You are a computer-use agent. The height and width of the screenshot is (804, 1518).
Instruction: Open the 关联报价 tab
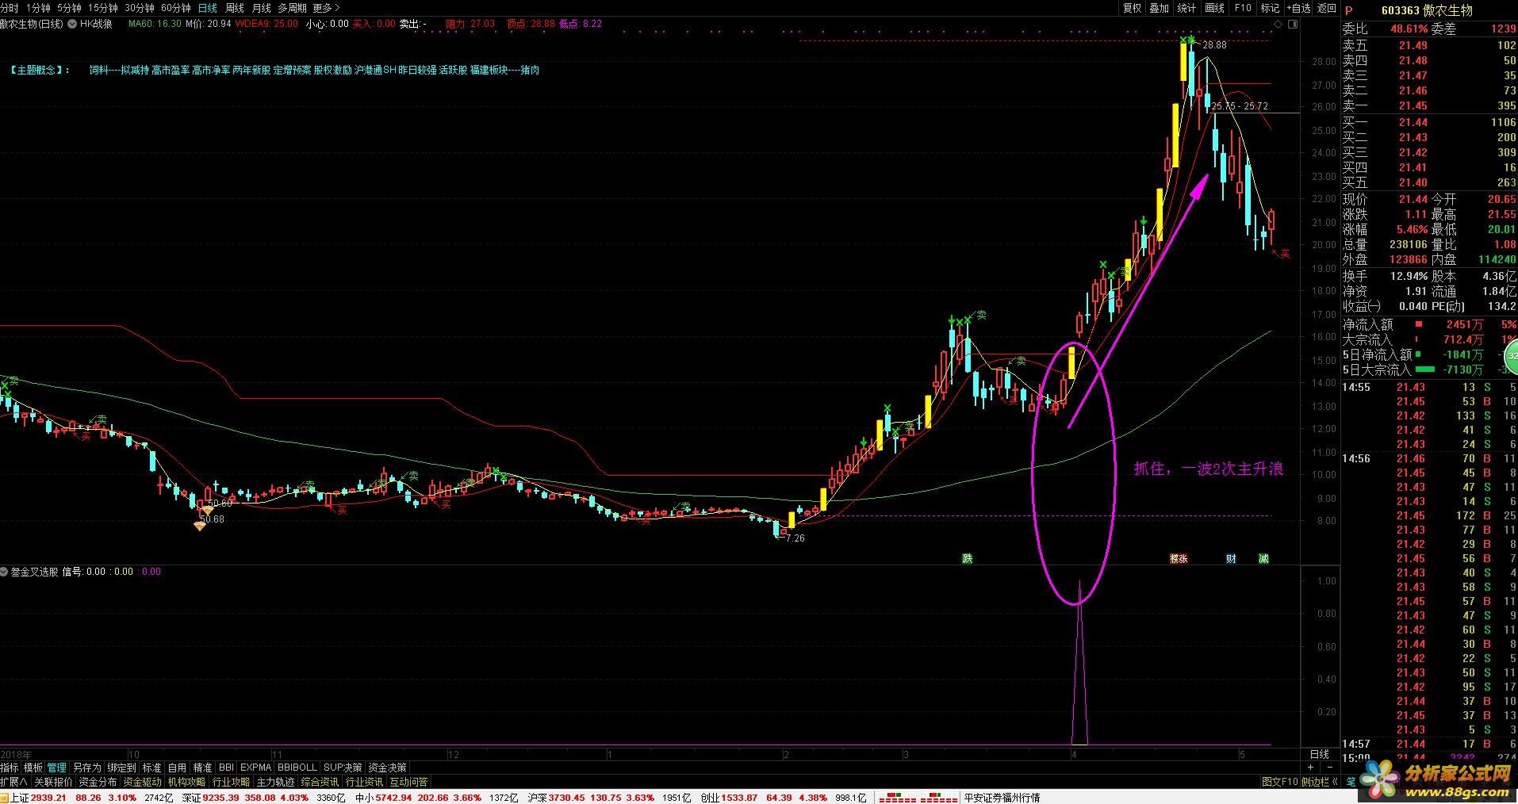click(53, 782)
